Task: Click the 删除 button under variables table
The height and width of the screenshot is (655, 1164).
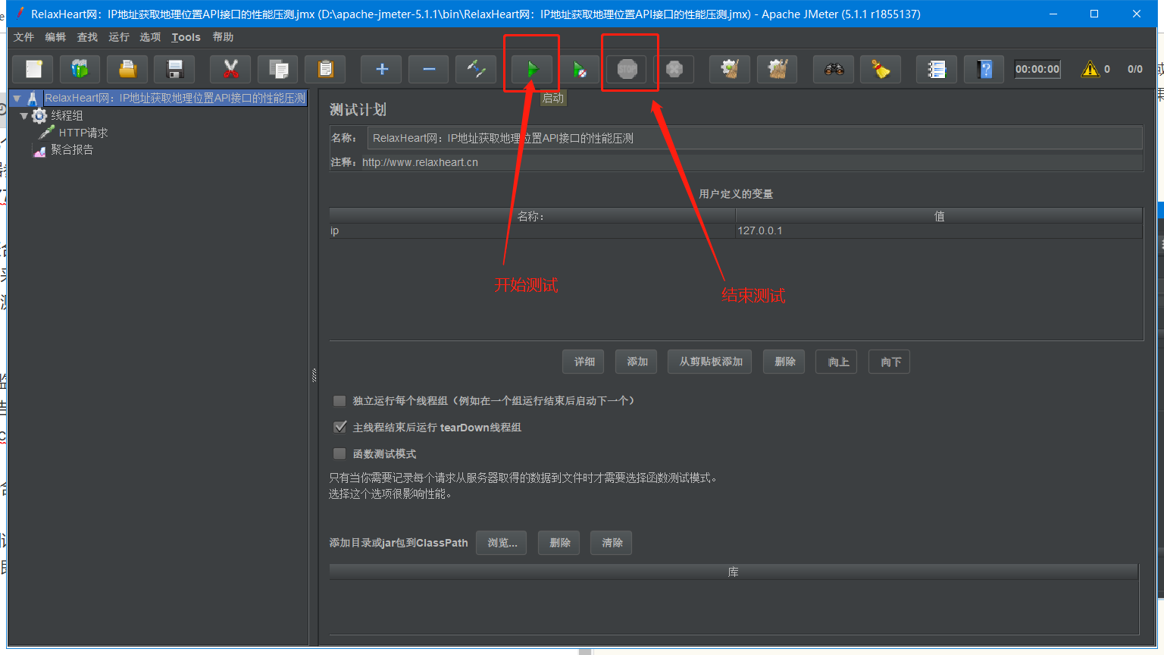Action: tap(785, 362)
